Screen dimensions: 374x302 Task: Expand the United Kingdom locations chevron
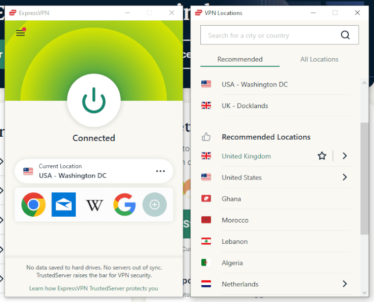click(344, 156)
